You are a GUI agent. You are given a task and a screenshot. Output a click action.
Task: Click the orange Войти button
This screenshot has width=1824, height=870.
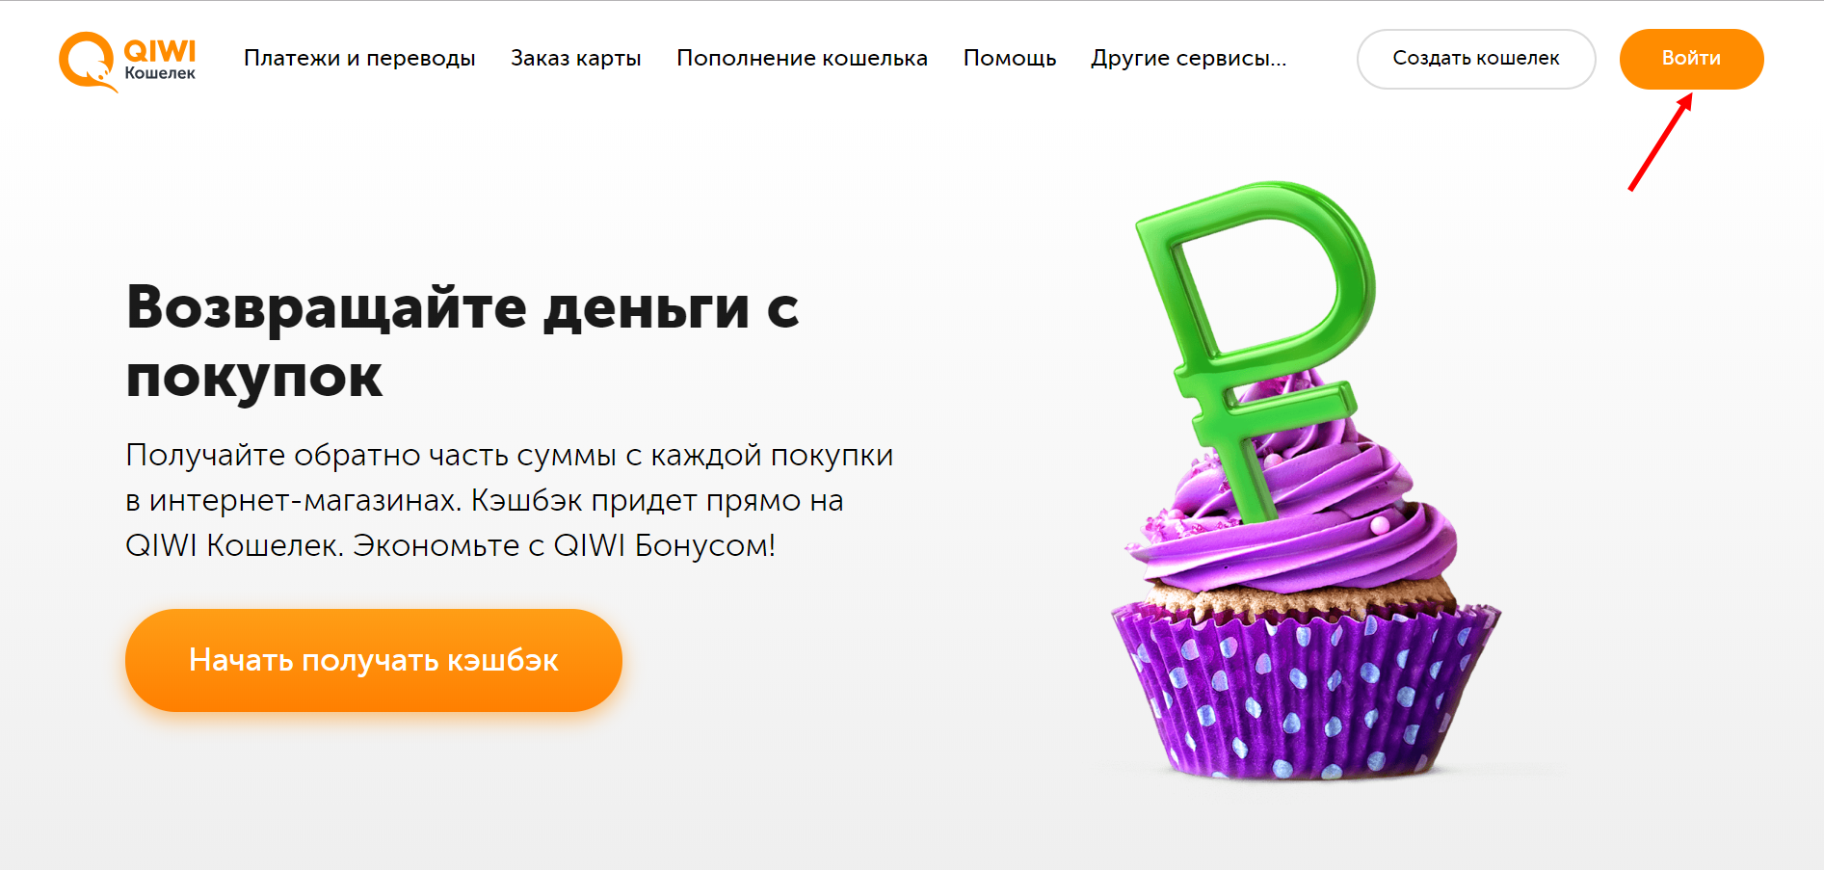pos(1691,59)
